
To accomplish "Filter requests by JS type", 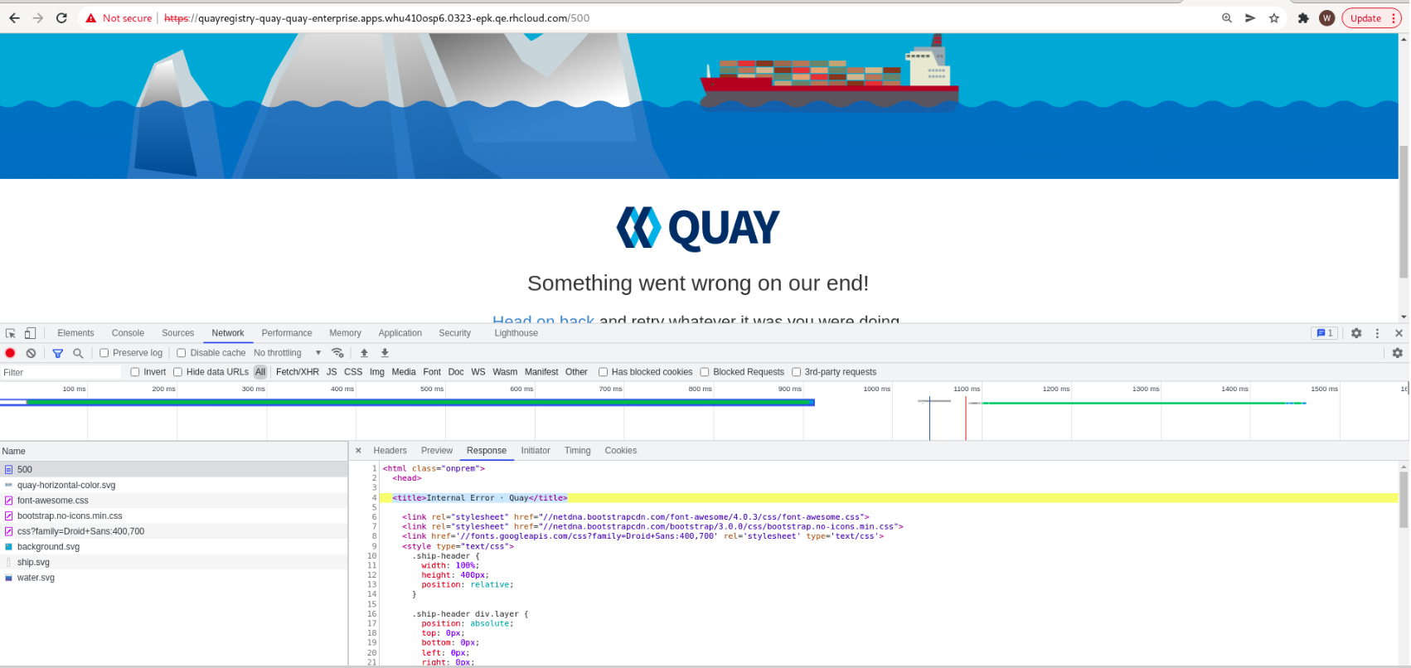I will pyautogui.click(x=332, y=372).
